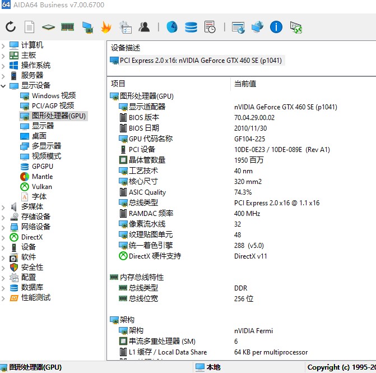The width and height of the screenshot is (376, 373).
Task: Click the AIDA64 title bar logo
Action: coord(6,4)
